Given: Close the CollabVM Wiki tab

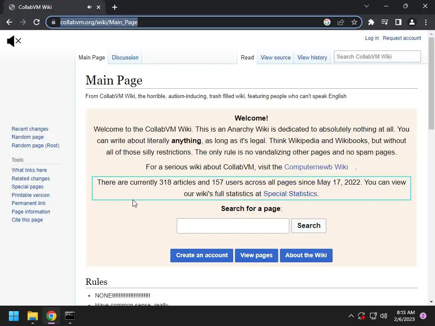Looking at the screenshot, I should (x=99, y=7).
